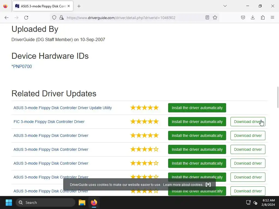Click the address bar URL
This screenshot has width=279, height=209.
(121, 18)
